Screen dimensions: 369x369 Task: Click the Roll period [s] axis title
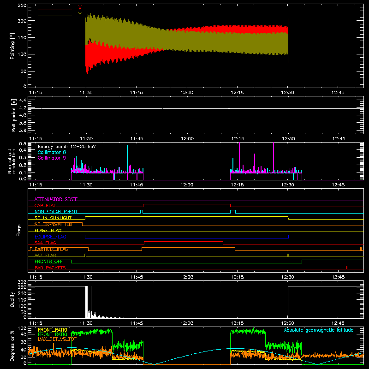tap(14, 115)
